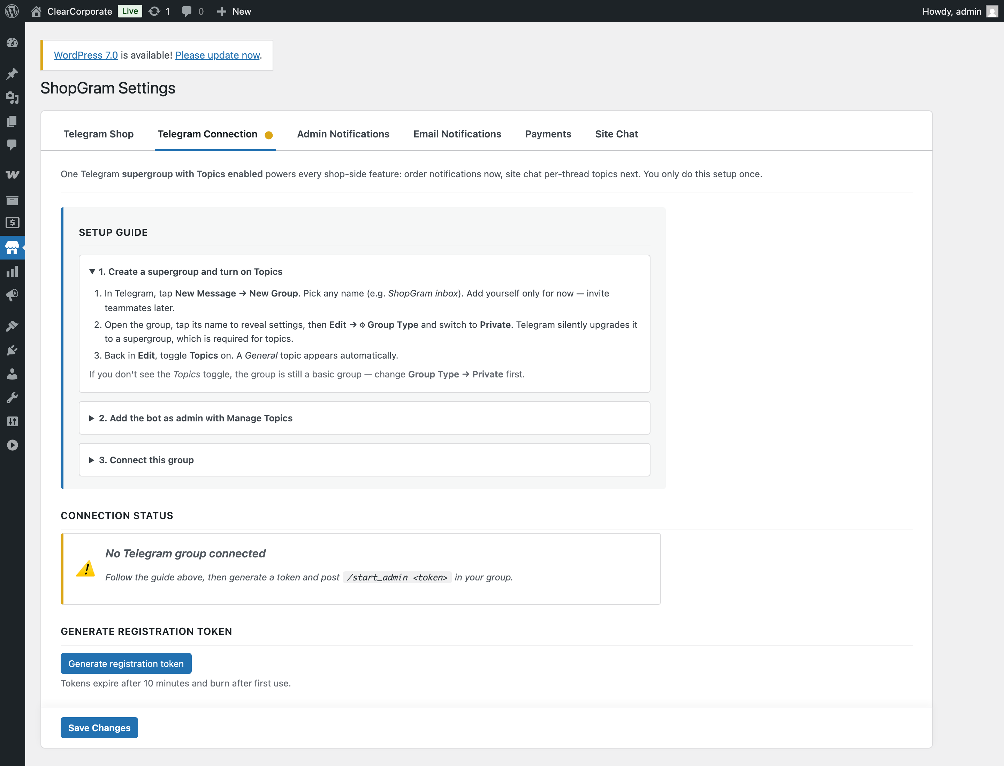Image resolution: width=1004 pixels, height=766 pixels.
Task: Click the GENERATE REGISTRATION TOKEN heading
Action: 146,631
